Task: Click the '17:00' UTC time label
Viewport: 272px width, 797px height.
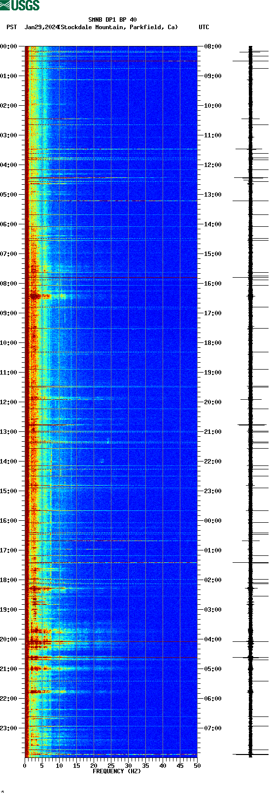Action: coord(213,313)
